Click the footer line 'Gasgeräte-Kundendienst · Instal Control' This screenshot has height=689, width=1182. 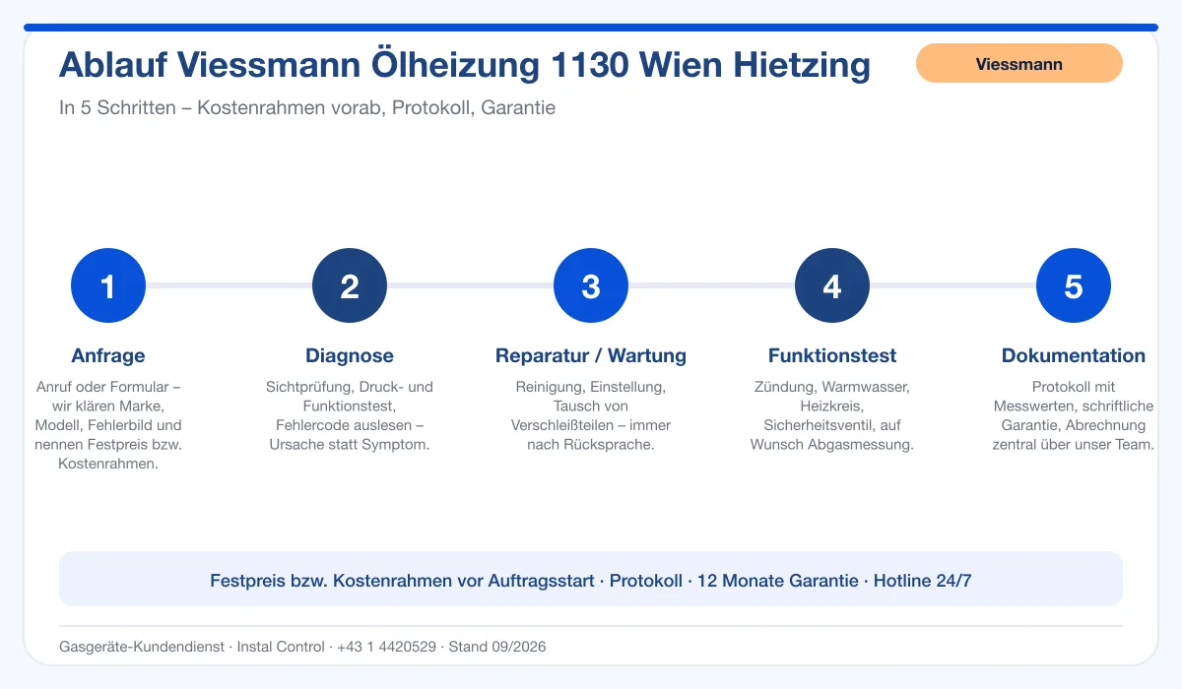point(302,647)
